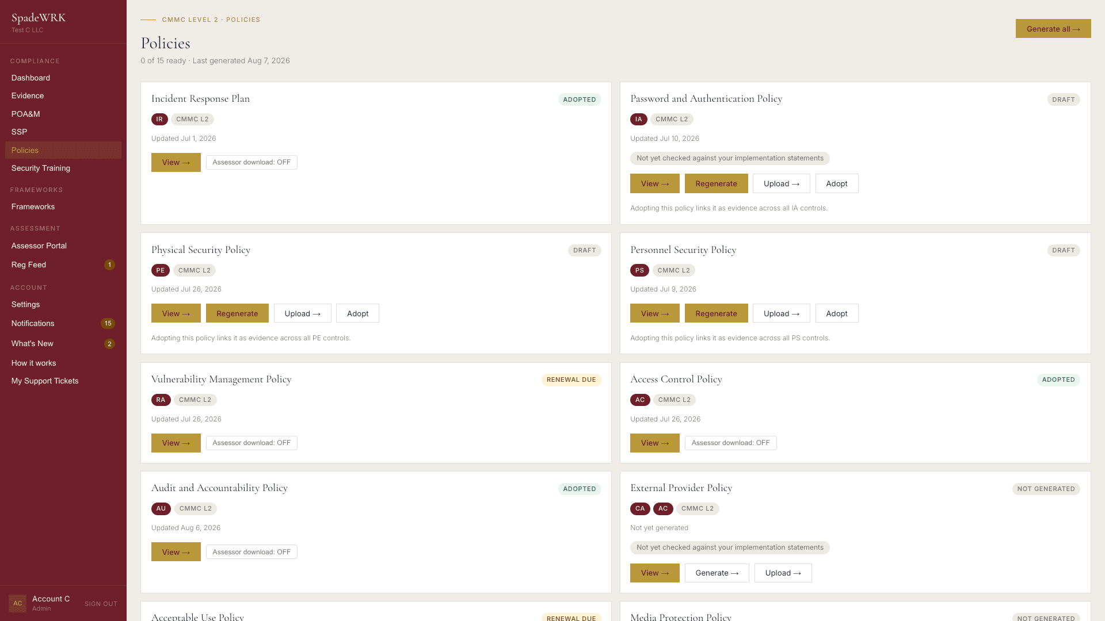Adopt the Personnel Security Policy
This screenshot has width=1105, height=621.
point(837,313)
